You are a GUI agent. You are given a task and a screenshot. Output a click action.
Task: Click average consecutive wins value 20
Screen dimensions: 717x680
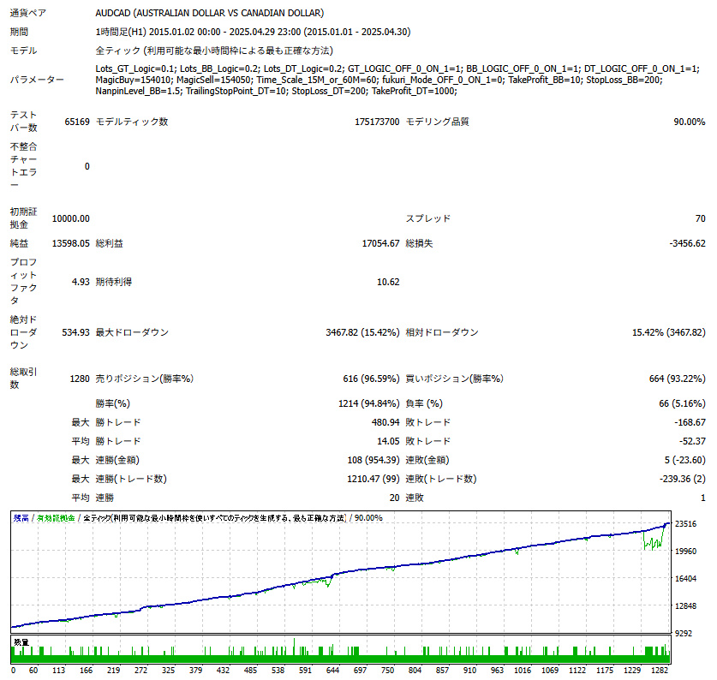395,498
